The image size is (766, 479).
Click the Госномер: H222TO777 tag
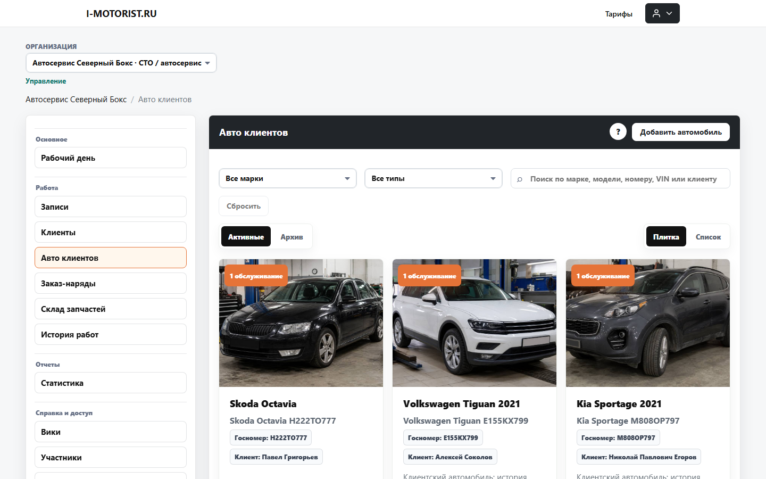click(271, 438)
